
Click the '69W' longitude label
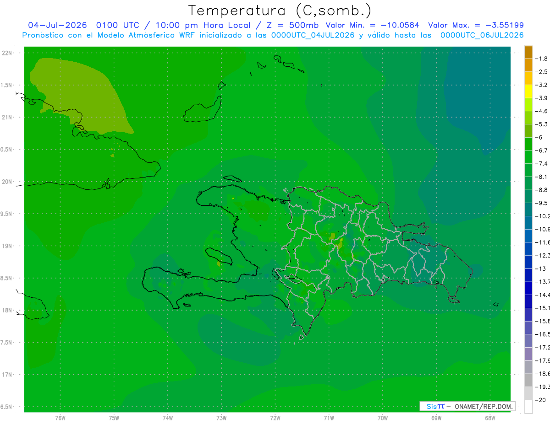[x=436, y=418]
